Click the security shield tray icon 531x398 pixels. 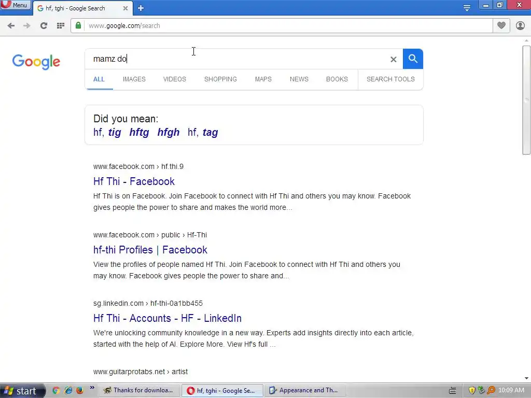(x=472, y=390)
